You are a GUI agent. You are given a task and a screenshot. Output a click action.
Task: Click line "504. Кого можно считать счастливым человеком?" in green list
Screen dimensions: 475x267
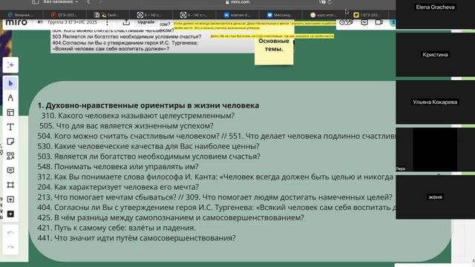click(x=128, y=136)
